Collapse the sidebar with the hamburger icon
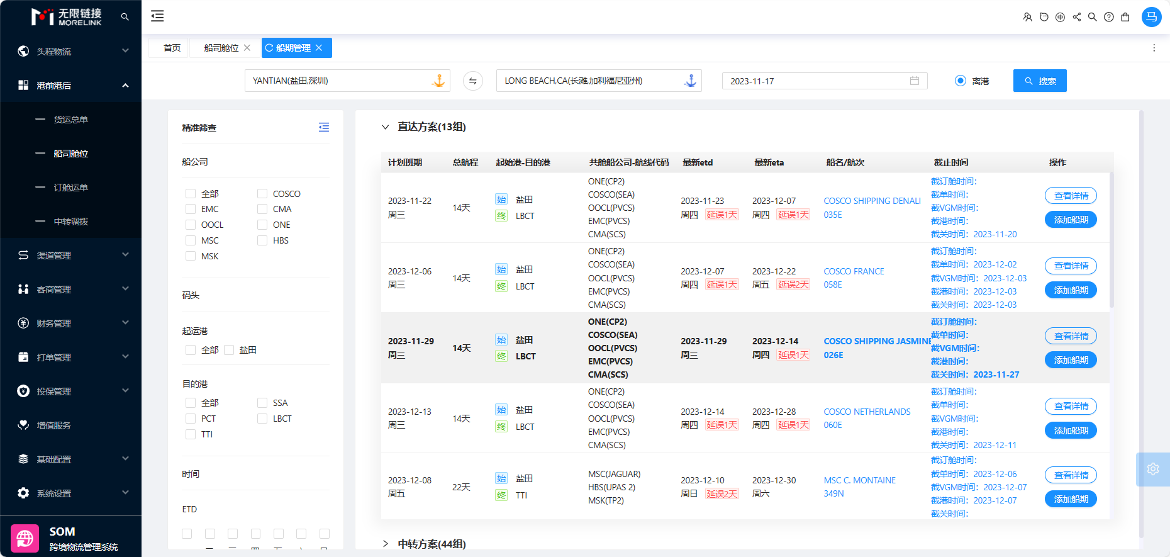 157,16
